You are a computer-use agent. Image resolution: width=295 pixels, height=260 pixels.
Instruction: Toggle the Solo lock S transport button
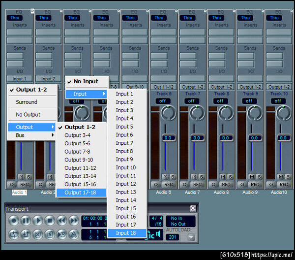click(50, 234)
